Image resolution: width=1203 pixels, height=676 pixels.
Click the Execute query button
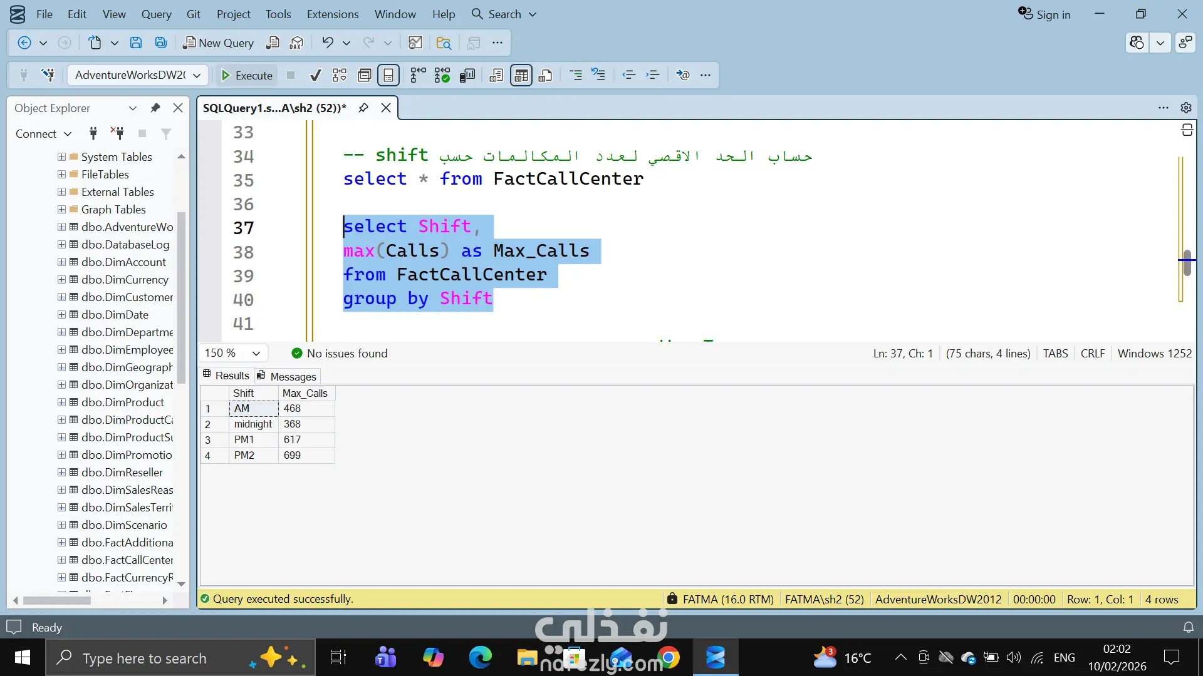[247, 75]
